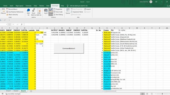This screenshot has width=170, height=95.
Task: Click the horizontal scrollbar
Action: 143,91
